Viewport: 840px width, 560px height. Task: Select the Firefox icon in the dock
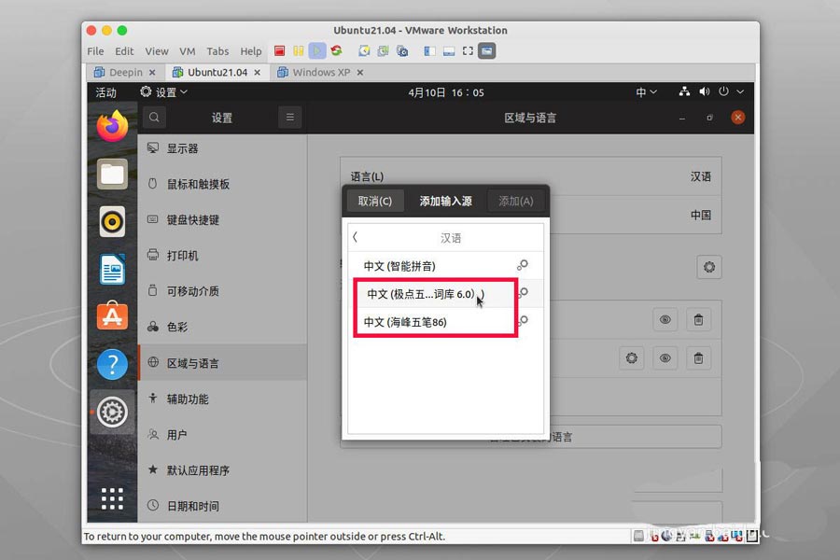[111, 126]
